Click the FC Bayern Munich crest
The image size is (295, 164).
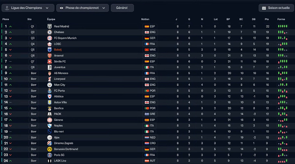click(50, 38)
